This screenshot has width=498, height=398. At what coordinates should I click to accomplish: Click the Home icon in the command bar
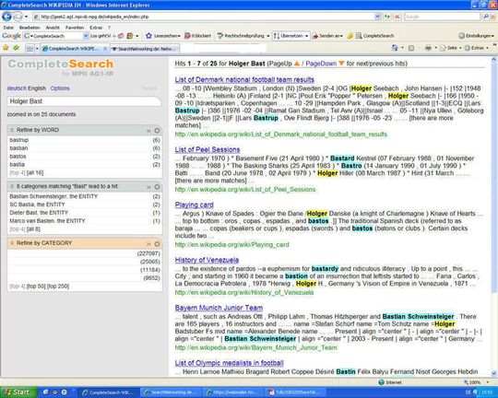[x=395, y=48]
